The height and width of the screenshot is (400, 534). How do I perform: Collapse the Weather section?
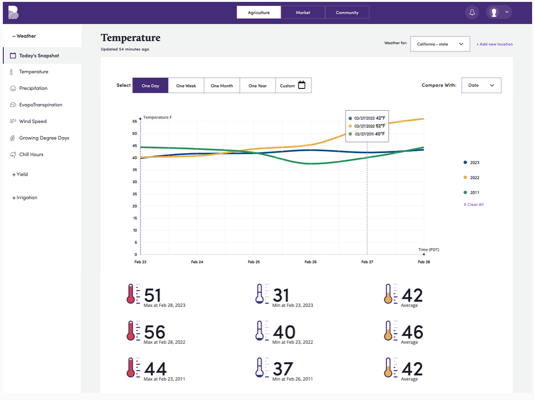pos(24,36)
